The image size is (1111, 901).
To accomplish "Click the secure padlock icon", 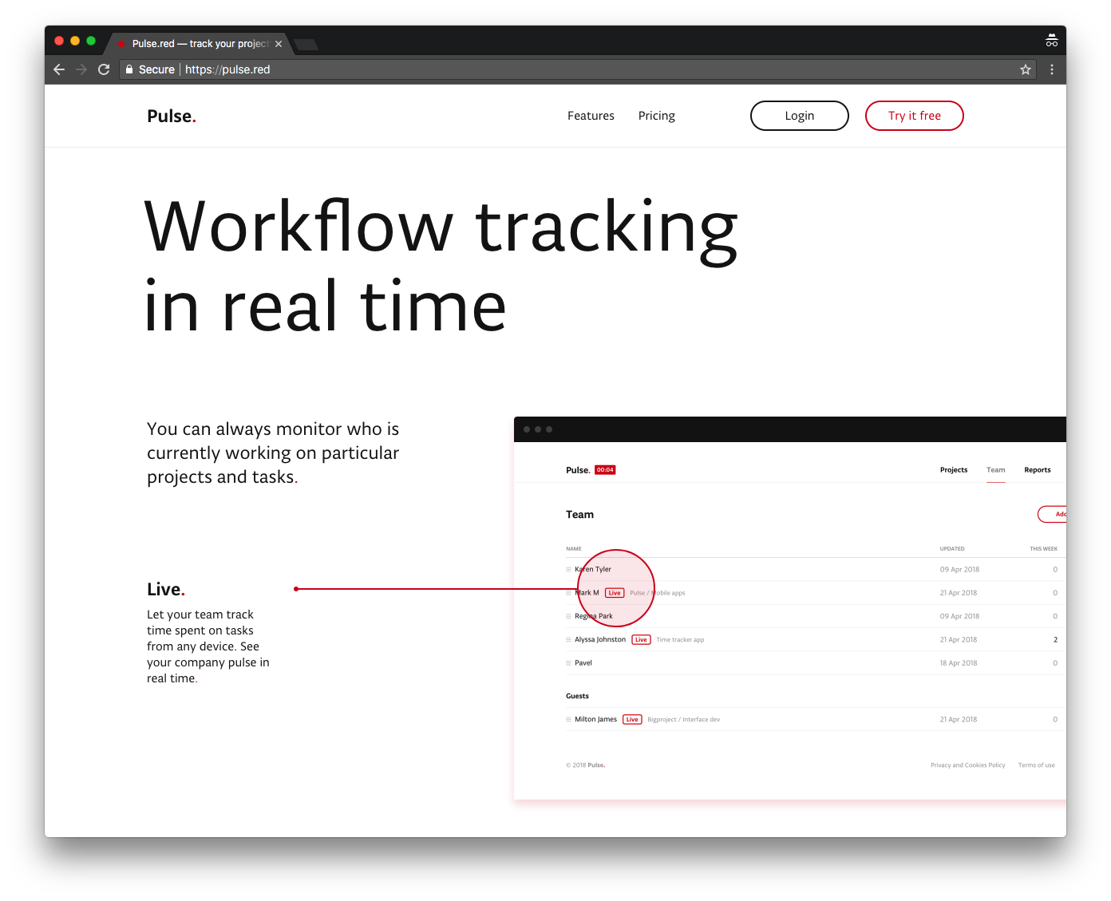I will point(129,69).
